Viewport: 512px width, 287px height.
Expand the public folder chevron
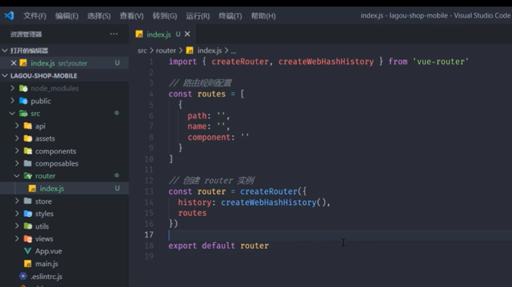click(13, 101)
